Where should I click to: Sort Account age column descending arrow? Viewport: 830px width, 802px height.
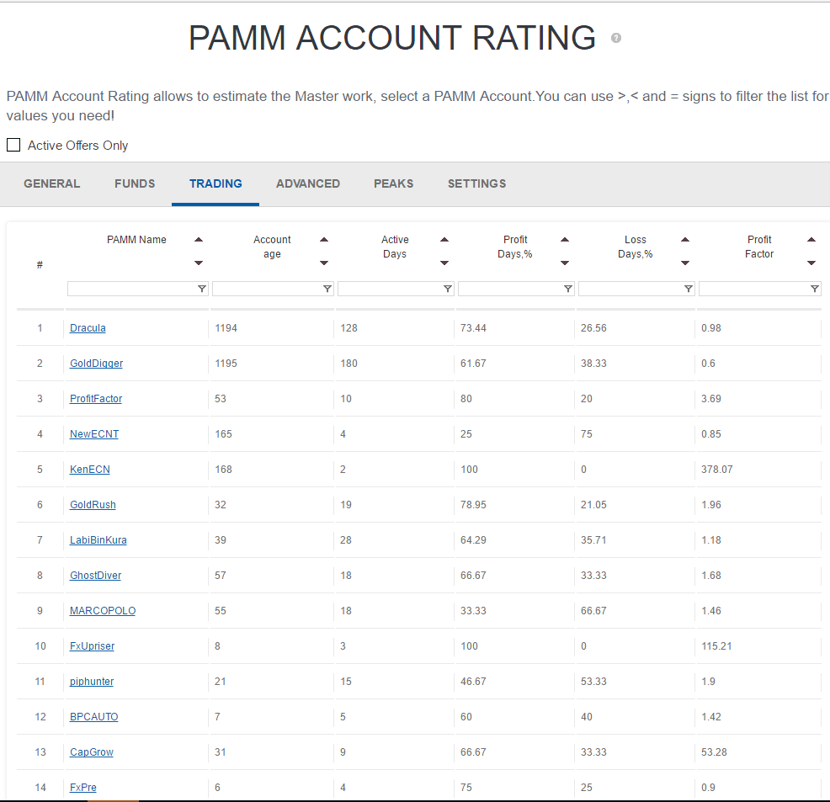(324, 263)
